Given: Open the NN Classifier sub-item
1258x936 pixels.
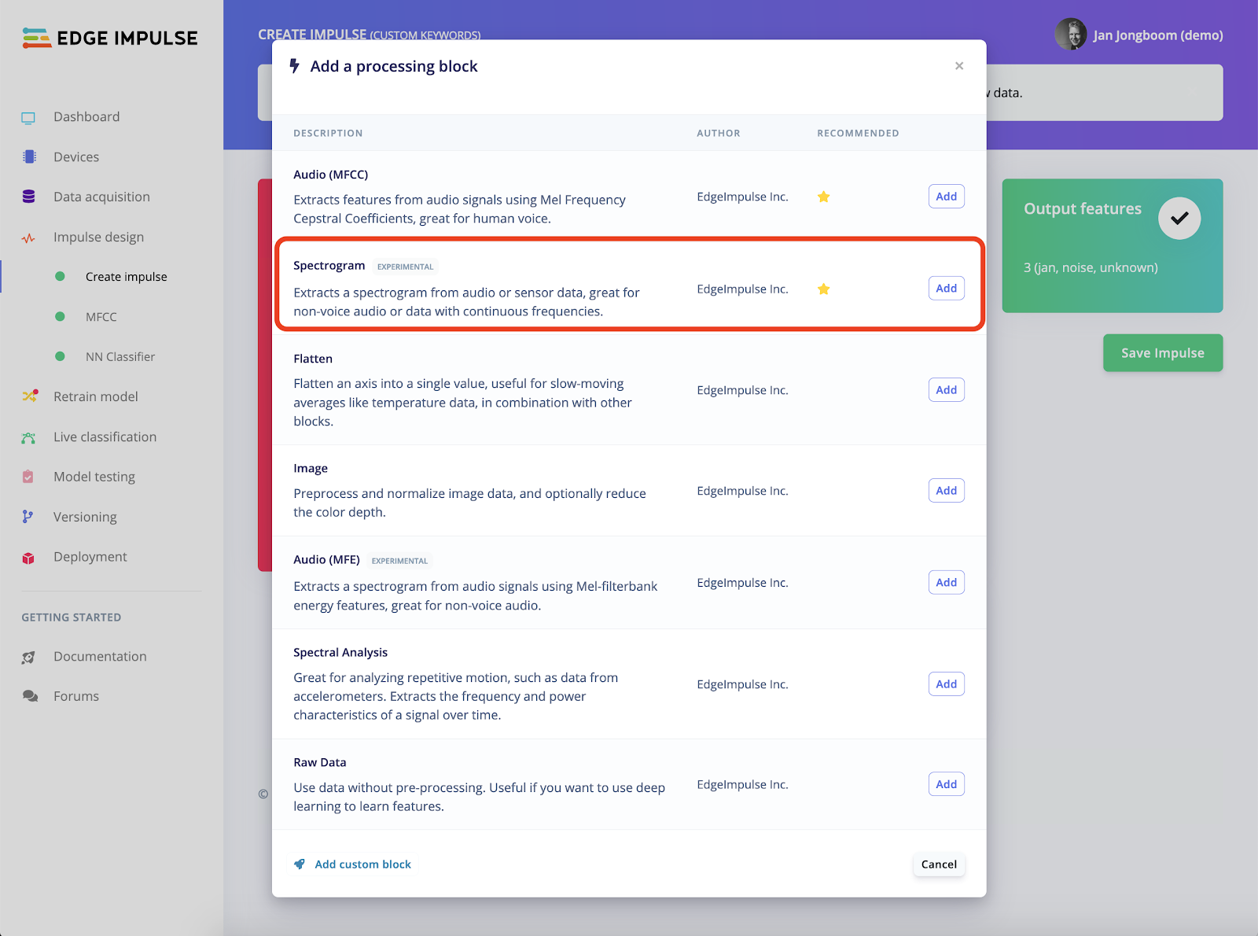Looking at the screenshot, I should pyautogui.click(x=120, y=356).
